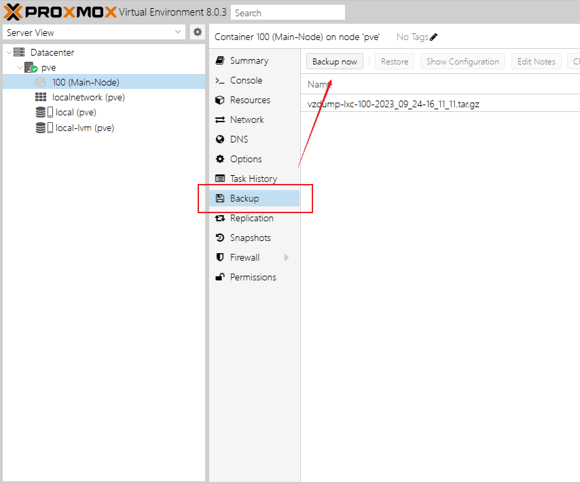Open the Console section
580x484 pixels.
[x=245, y=80]
